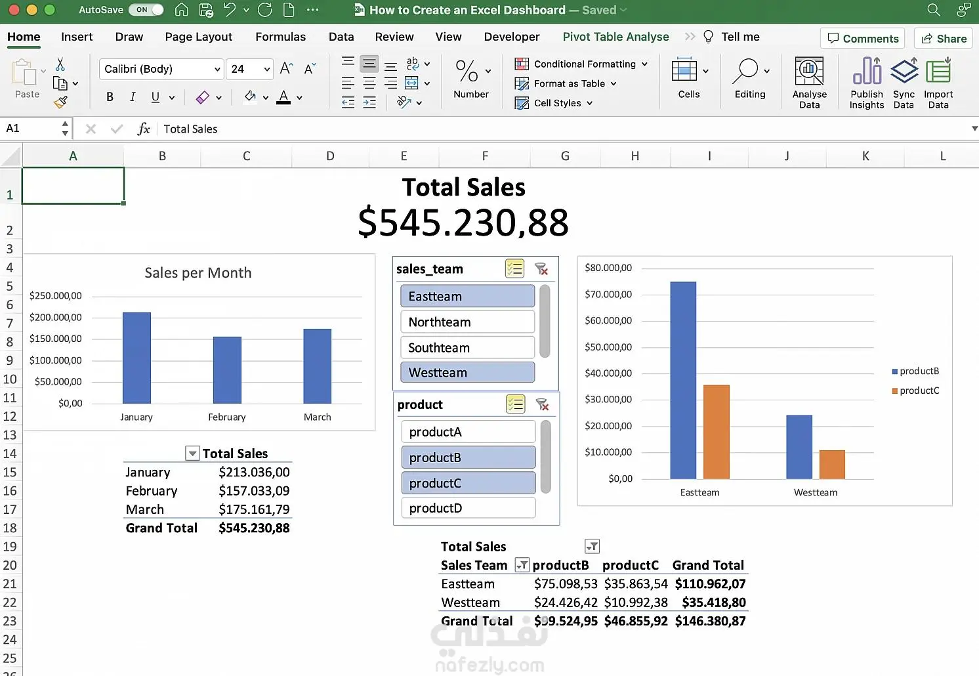The height and width of the screenshot is (676, 979).
Task: Select Southteam in the sales_team slicer
Action: pyautogui.click(x=467, y=347)
